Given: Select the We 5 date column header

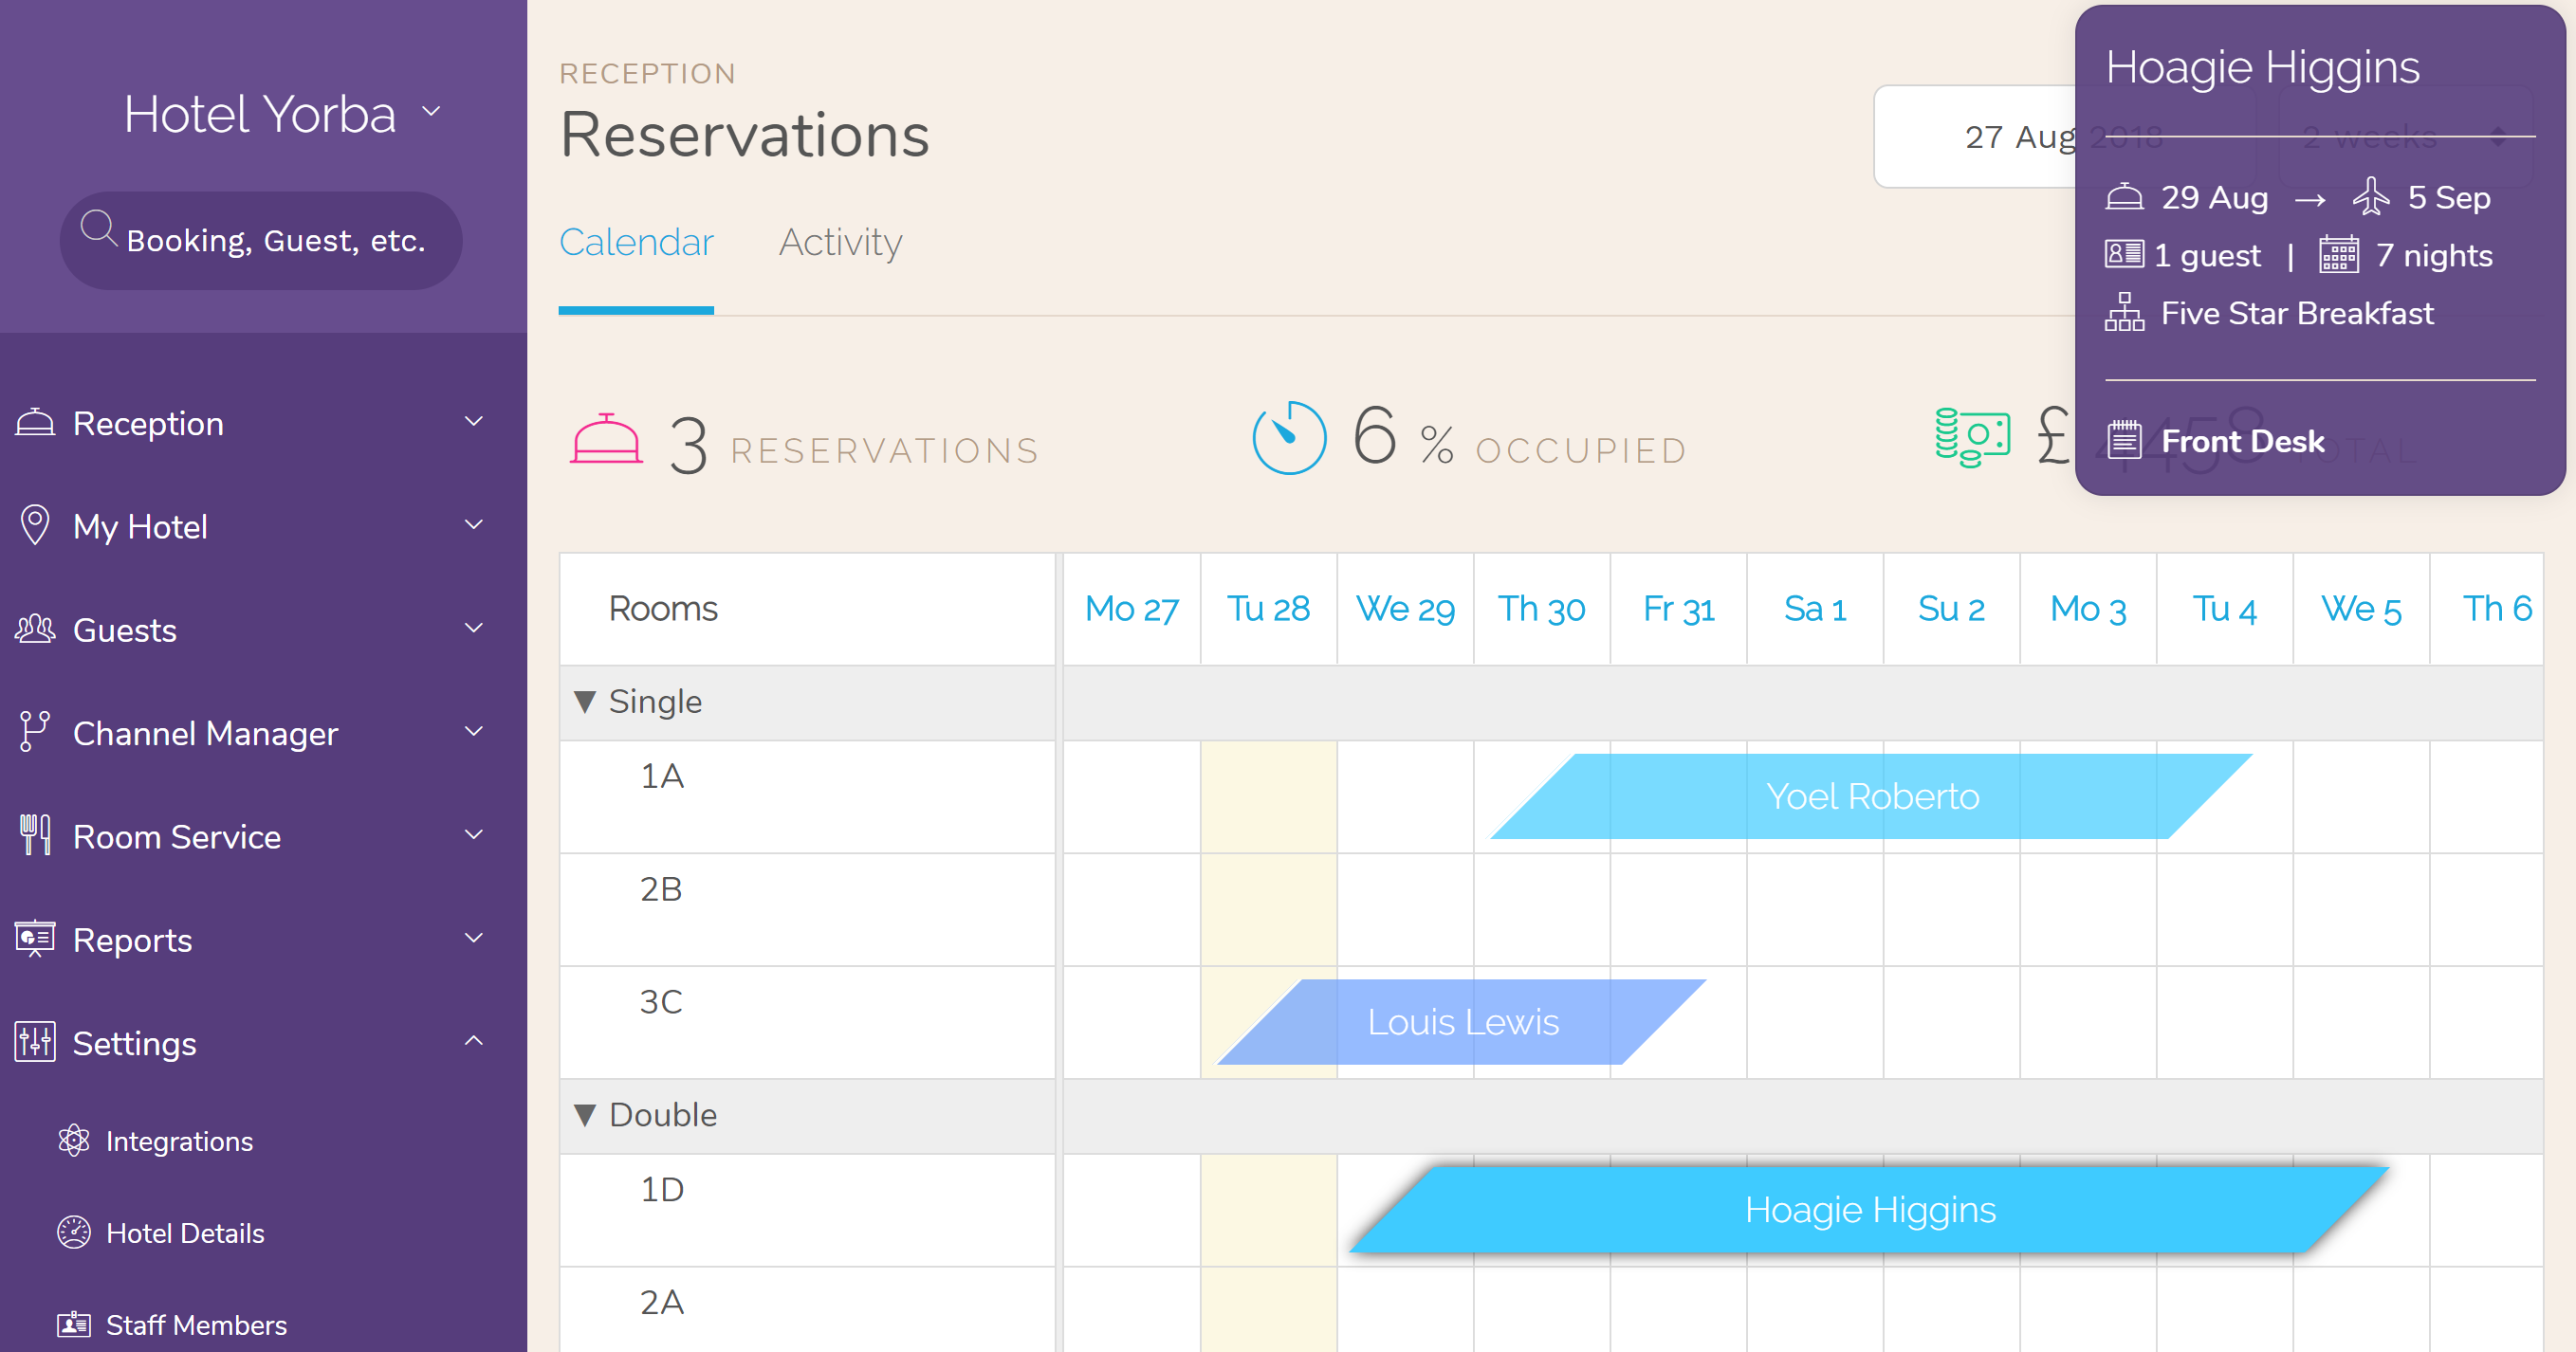Looking at the screenshot, I should (x=2361, y=608).
